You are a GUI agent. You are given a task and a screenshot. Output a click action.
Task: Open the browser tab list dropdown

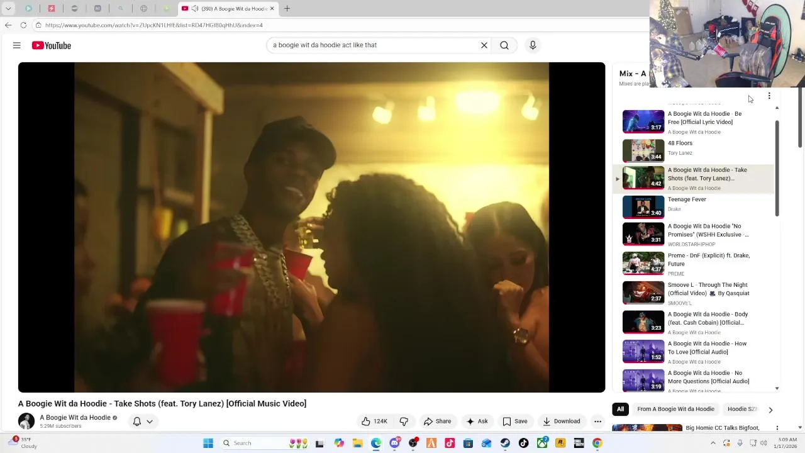[8, 9]
